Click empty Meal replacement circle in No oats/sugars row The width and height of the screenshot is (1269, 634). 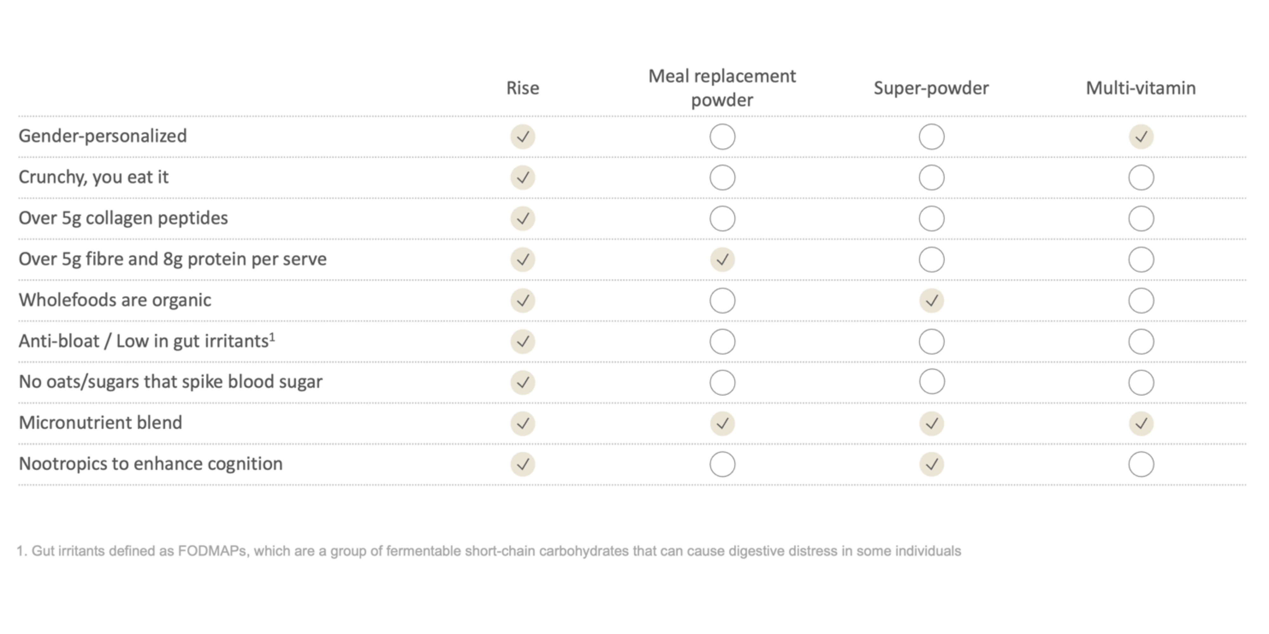click(722, 383)
